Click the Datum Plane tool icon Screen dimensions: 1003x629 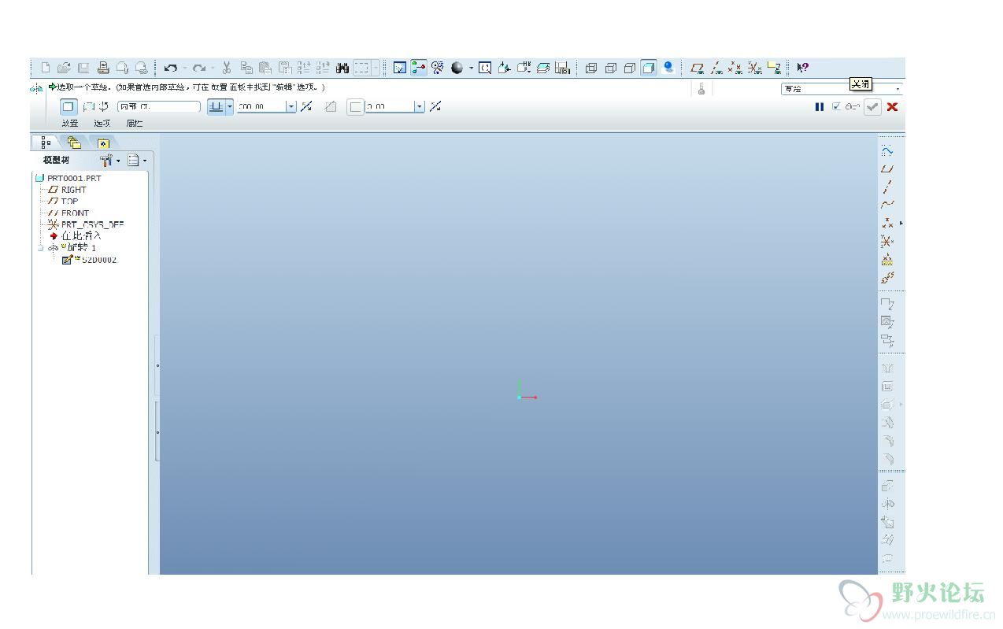[887, 169]
